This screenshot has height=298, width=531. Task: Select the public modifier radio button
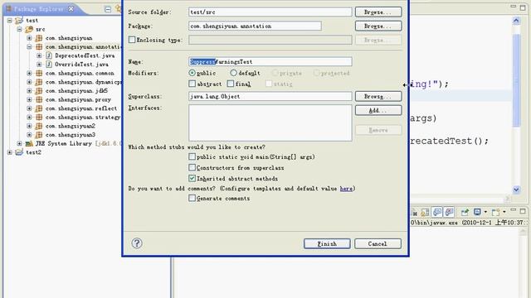click(x=192, y=73)
